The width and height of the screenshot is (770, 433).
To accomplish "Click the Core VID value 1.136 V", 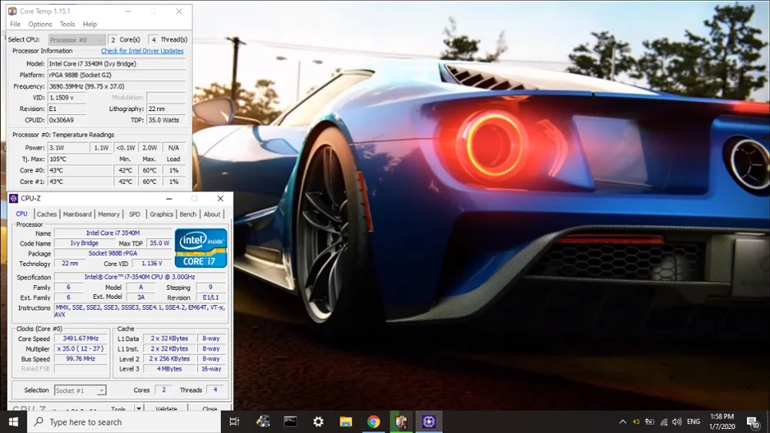I will coord(151,263).
